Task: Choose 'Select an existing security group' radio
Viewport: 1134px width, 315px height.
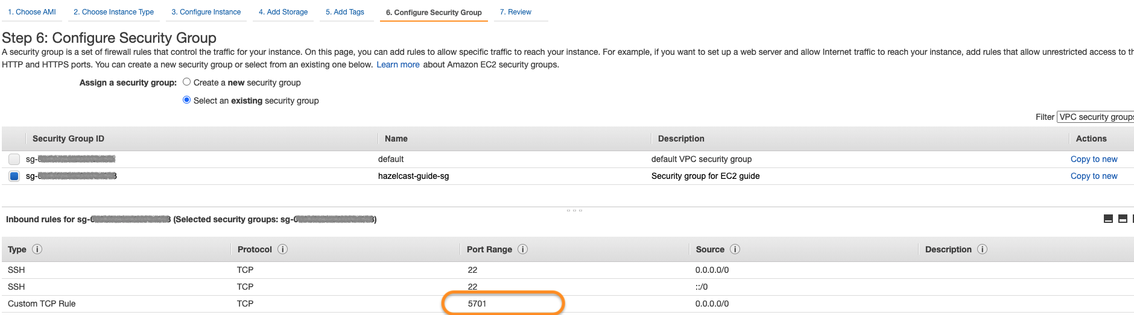Action: coord(187,100)
